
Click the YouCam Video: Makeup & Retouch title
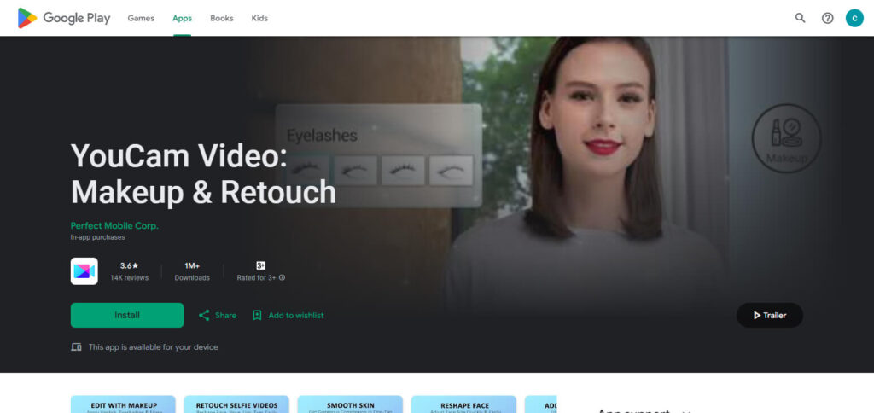coord(203,173)
